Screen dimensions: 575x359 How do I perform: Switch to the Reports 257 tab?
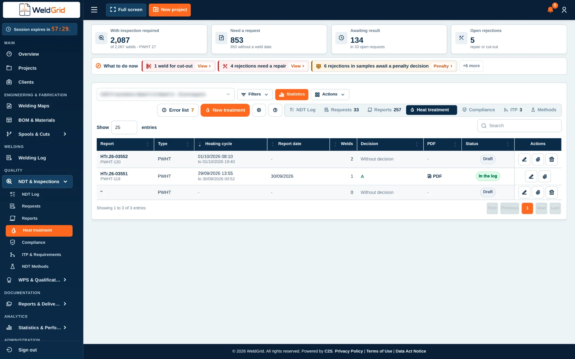click(384, 110)
